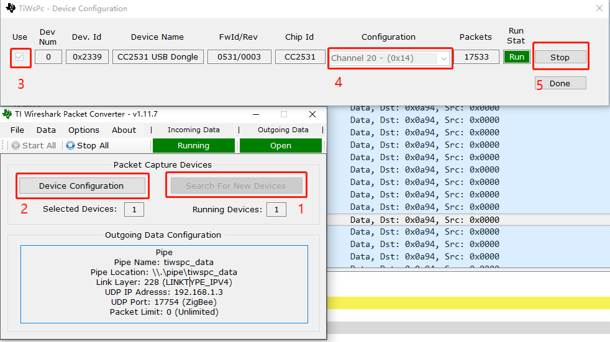
Task: Toggle the Use checkbox for device 0
Action: (x=19, y=57)
